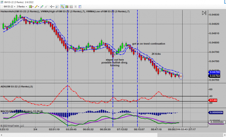Click the ADX 40 level axis label
The width and height of the screenshot is (226, 137).
(x=211, y=96)
